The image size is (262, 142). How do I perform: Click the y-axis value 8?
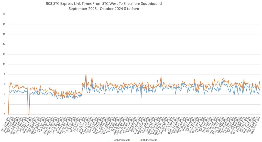tap(4, 74)
